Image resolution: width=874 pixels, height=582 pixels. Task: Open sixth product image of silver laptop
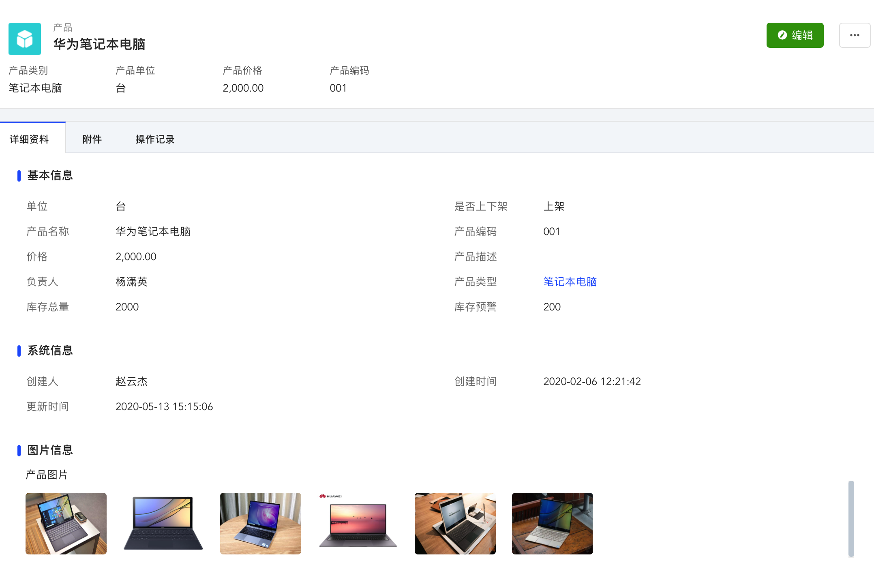[553, 523]
